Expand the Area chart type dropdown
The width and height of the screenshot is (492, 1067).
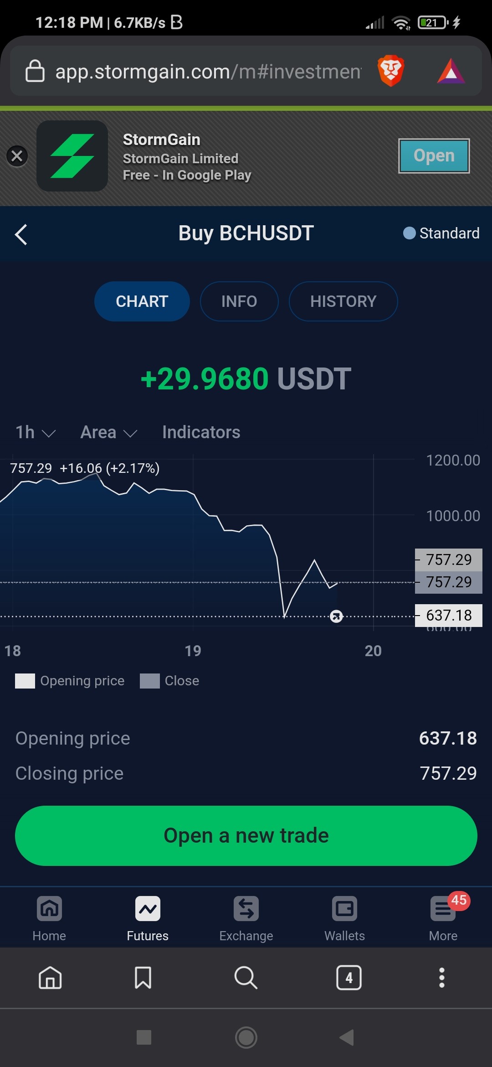click(108, 432)
